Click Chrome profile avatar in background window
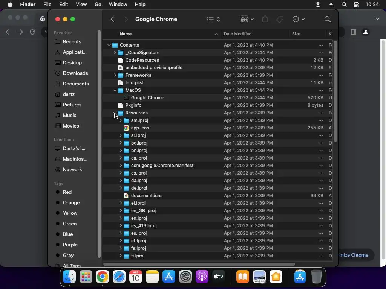The height and width of the screenshot is (289, 386). click(x=366, y=32)
